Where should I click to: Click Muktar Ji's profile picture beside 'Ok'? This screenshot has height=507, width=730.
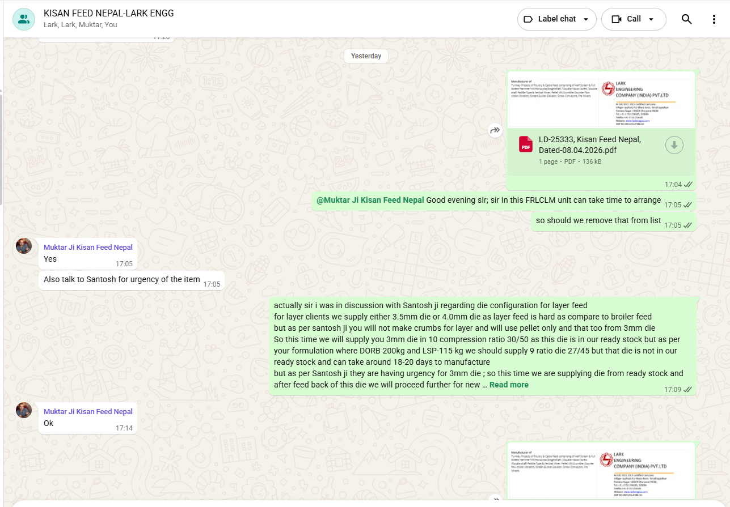coord(24,410)
